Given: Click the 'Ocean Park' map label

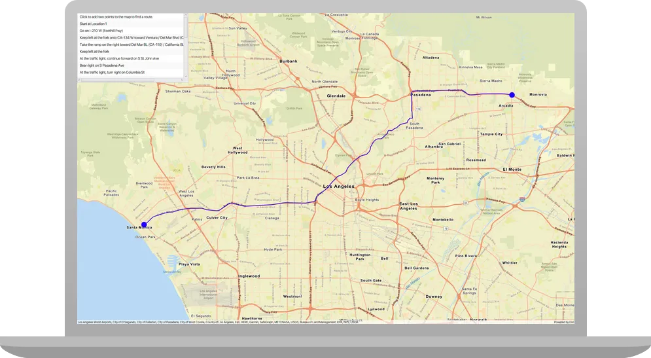Looking at the screenshot, I should [145, 237].
